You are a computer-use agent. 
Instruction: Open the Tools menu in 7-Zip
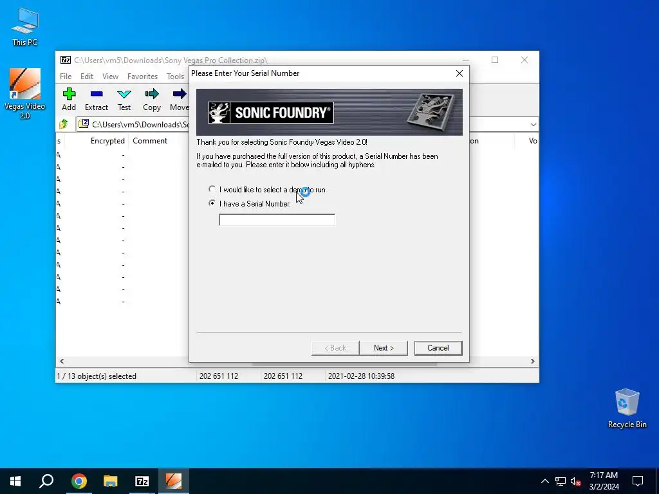click(175, 77)
